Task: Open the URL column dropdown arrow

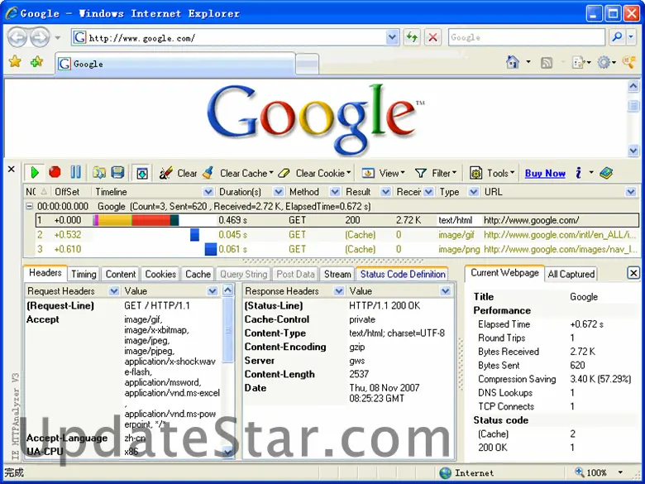Action: coord(631,192)
